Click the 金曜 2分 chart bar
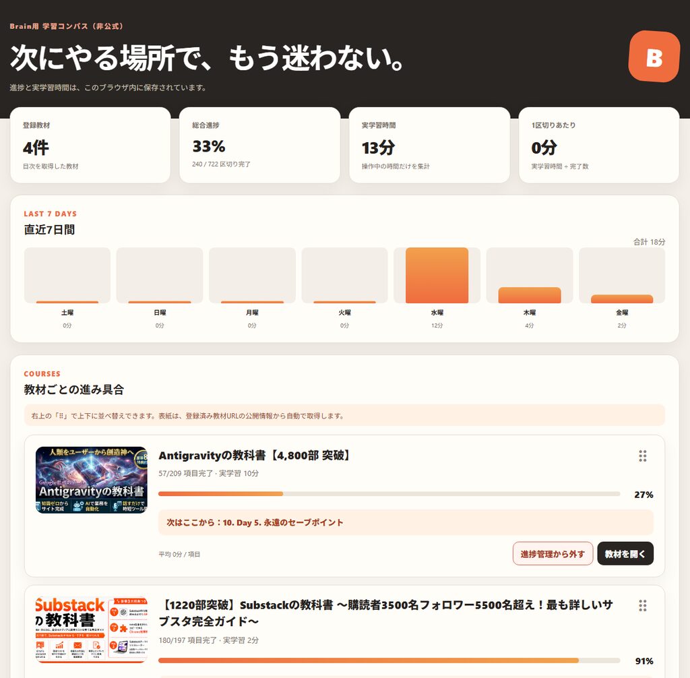 (622, 299)
